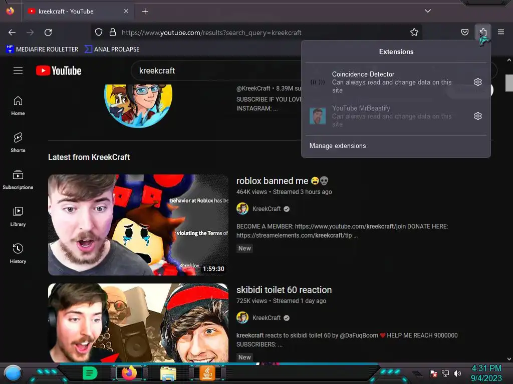513x384 pixels.
Task: Toggle the Extensions puzzle piece button
Action: (483, 32)
